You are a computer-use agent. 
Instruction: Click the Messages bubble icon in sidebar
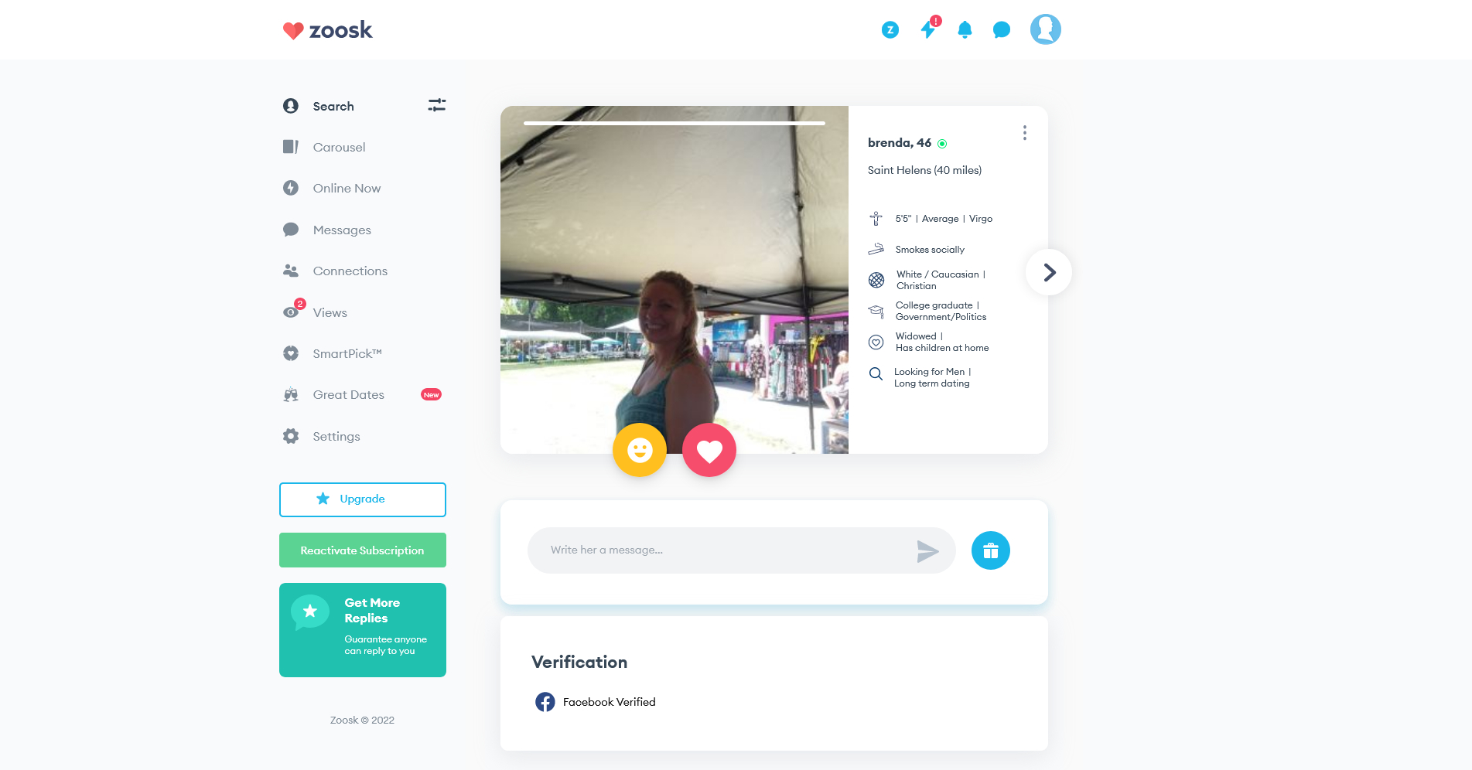tap(291, 230)
